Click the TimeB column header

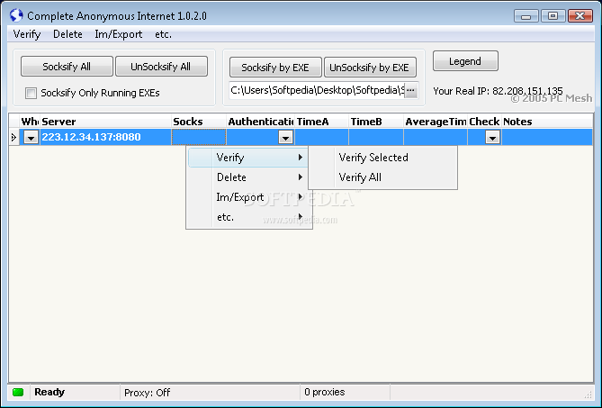[x=376, y=122]
